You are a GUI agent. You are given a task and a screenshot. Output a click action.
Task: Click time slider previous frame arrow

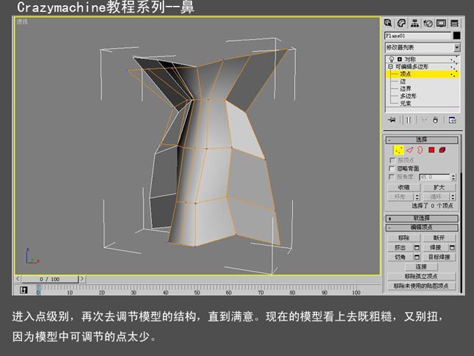tap(18, 279)
